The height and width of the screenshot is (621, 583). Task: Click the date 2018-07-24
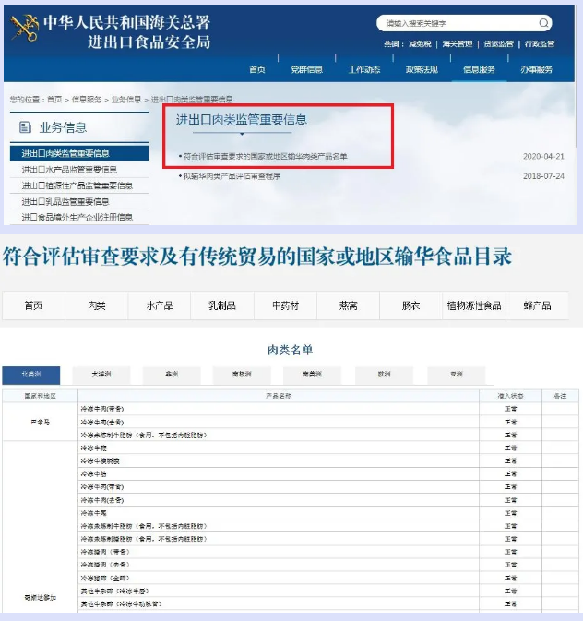[x=543, y=176]
